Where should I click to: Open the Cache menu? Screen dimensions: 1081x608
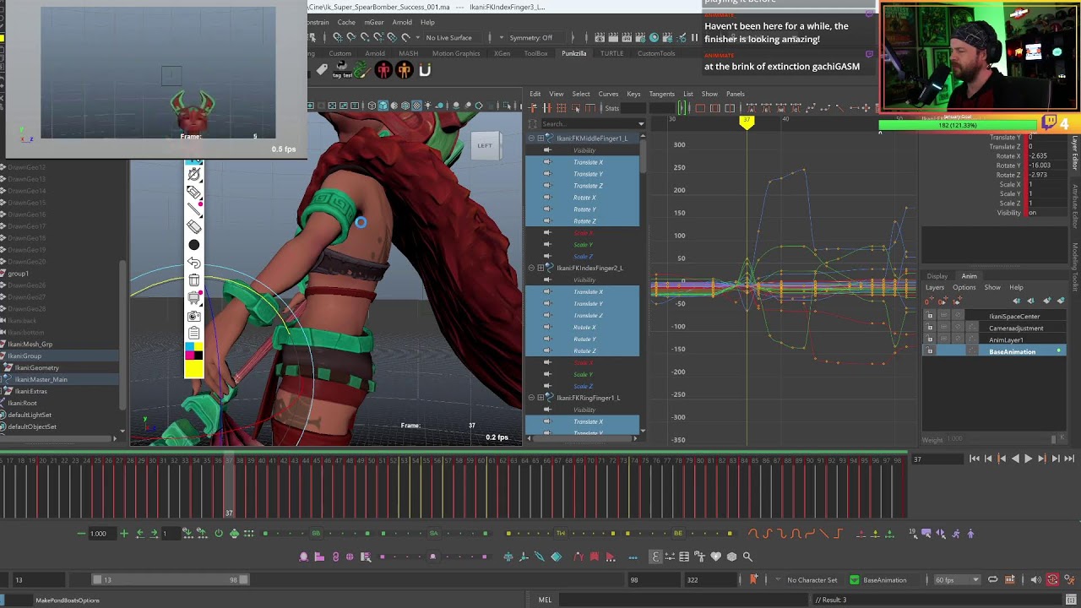pos(346,22)
